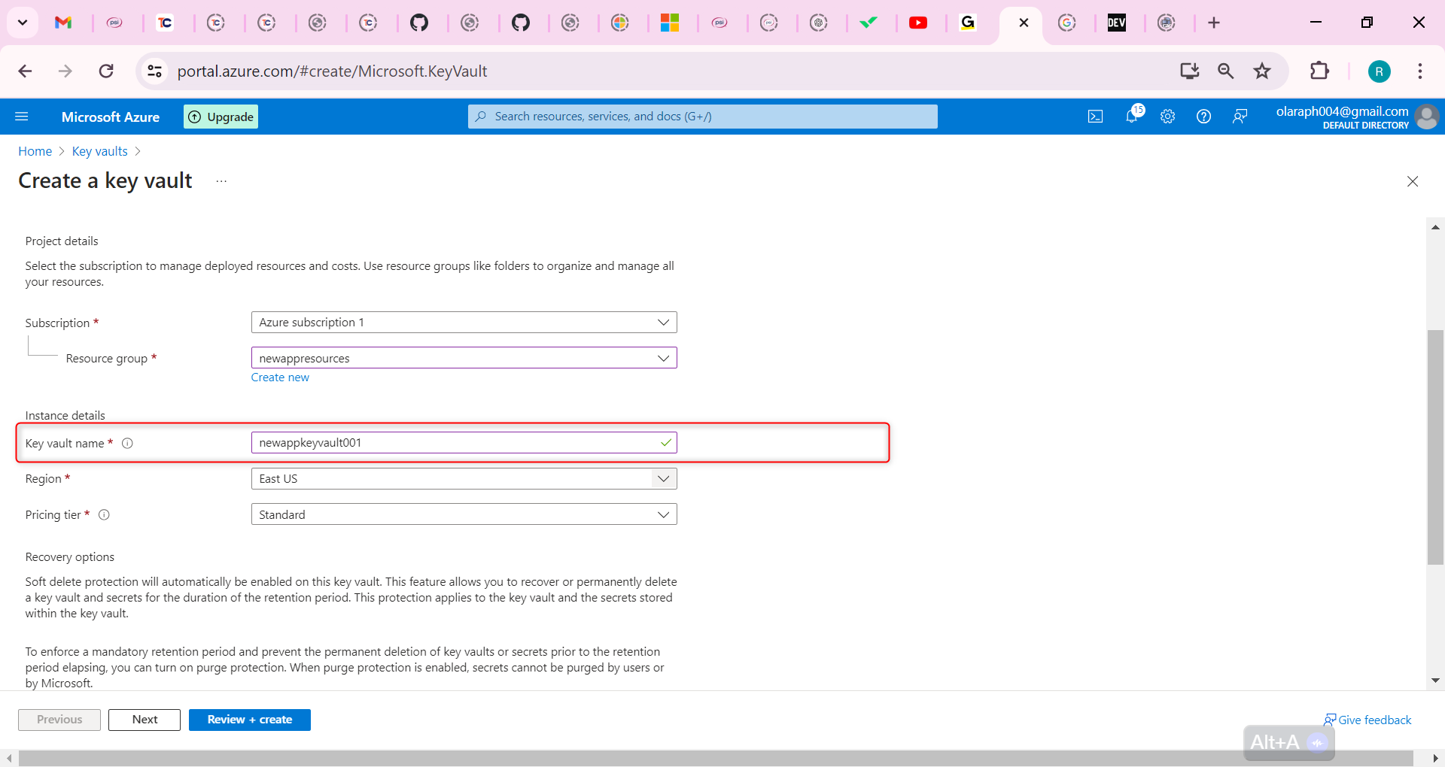Click the vertical scrollbar down arrow
1445x767 pixels.
[x=1435, y=681]
